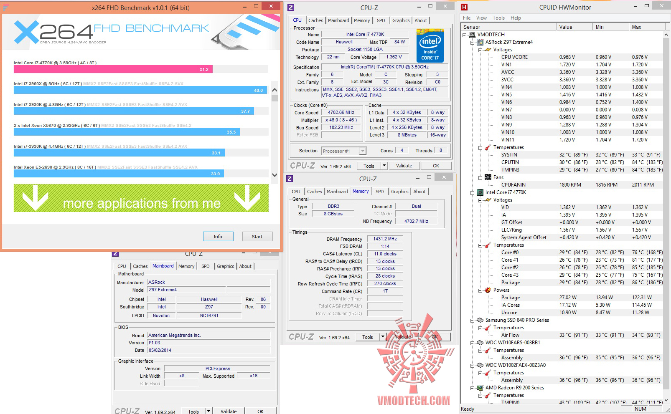Click the Z logo icon of the CPU-Z window showing the CPU tab
This screenshot has width=671, height=414.
pos(291,8)
